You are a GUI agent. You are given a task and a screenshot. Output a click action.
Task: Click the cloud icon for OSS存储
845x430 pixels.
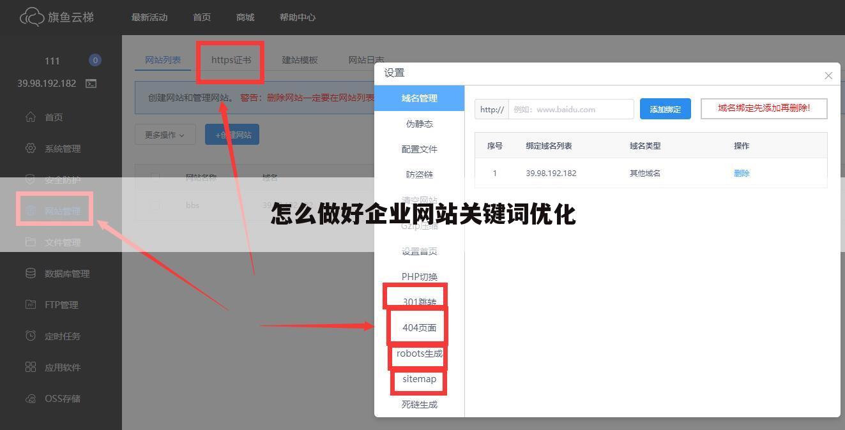pyautogui.click(x=30, y=398)
